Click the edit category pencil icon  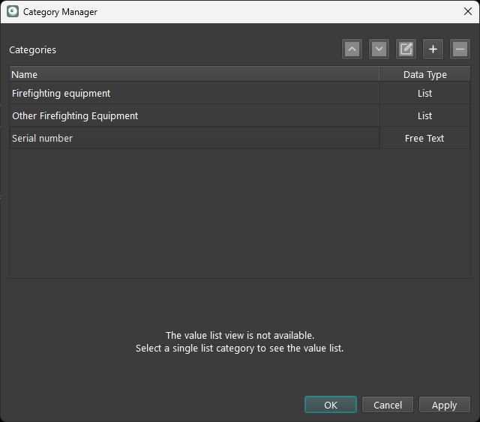tap(406, 49)
